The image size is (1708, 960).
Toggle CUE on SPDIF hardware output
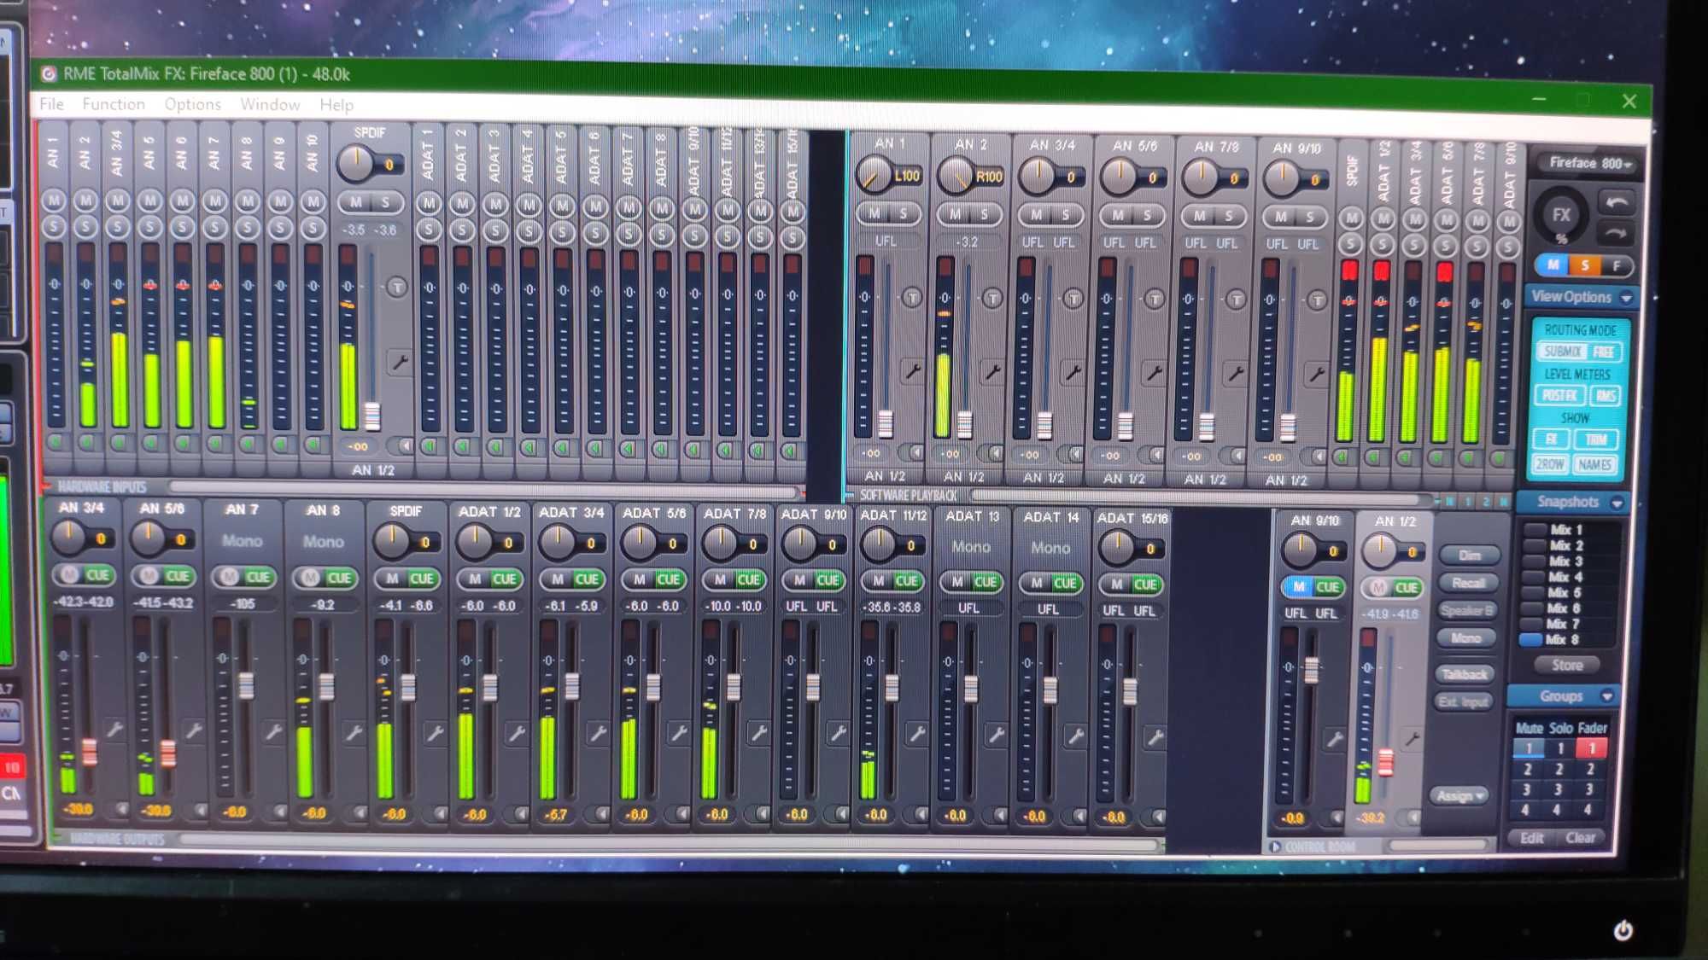point(421,579)
